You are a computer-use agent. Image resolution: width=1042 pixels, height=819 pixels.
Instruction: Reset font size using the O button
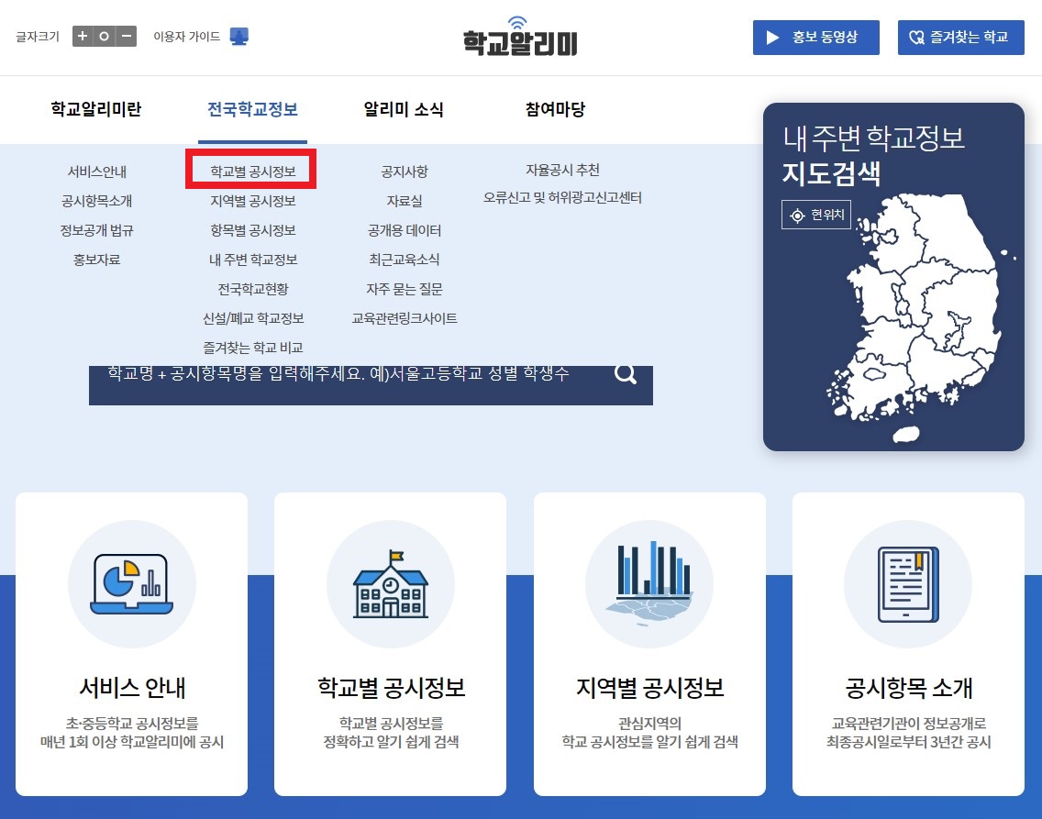tap(105, 36)
